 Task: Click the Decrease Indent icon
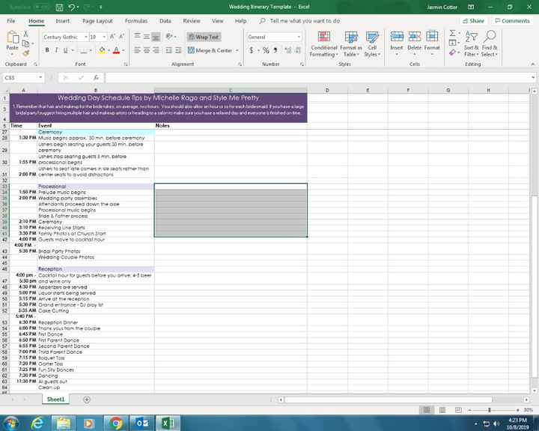[x=168, y=50]
